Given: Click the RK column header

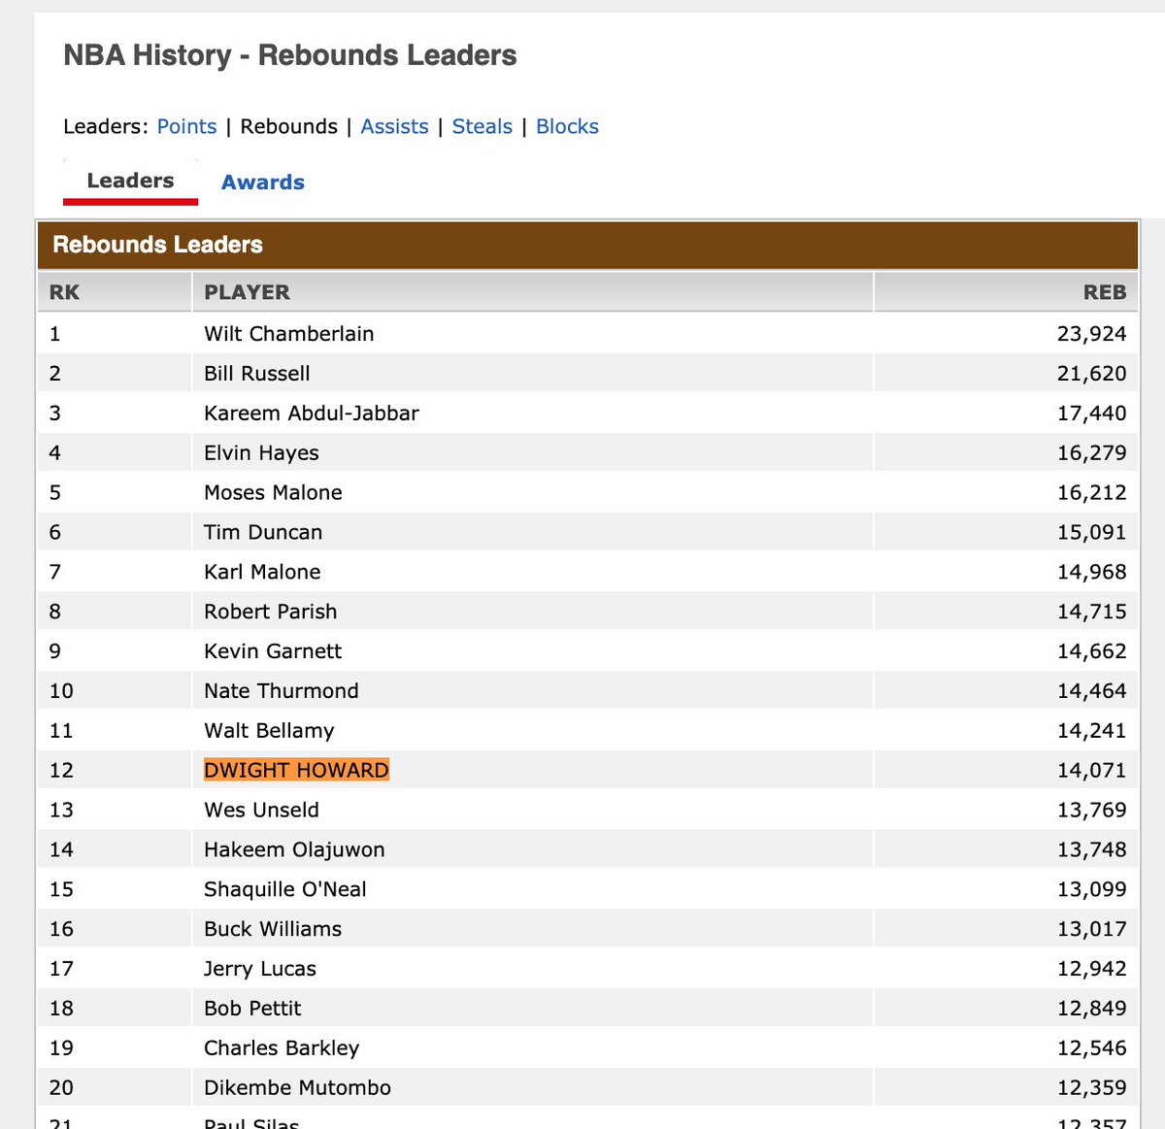Looking at the screenshot, I should point(64,292).
